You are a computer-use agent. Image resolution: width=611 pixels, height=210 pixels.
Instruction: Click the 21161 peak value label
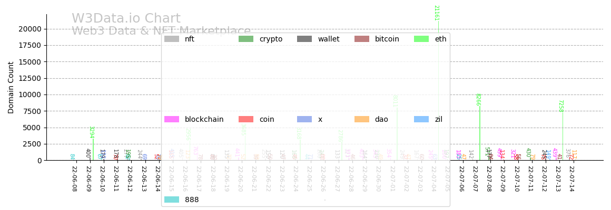tap(436, 13)
